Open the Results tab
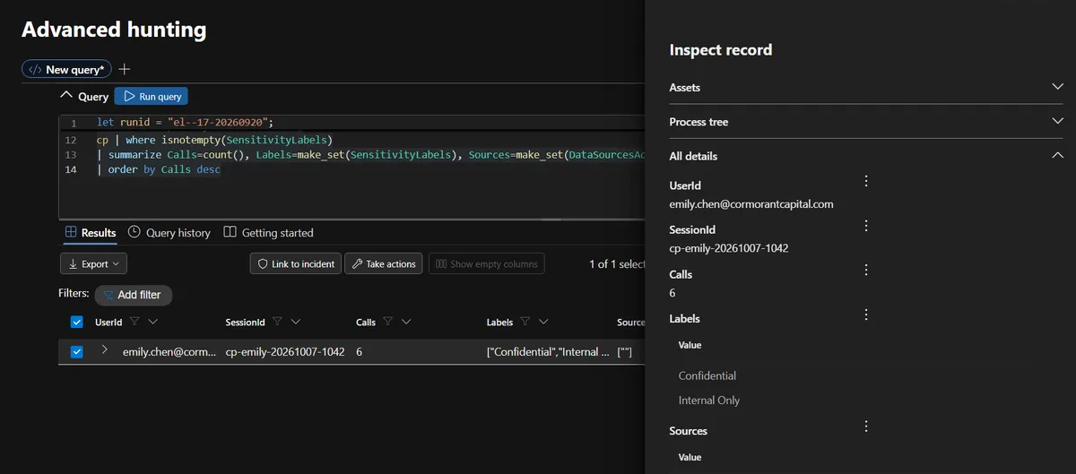The width and height of the screenshot is (1076, 474). 91,233
